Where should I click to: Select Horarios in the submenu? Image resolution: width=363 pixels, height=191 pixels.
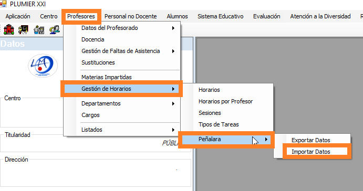point(227,90)
